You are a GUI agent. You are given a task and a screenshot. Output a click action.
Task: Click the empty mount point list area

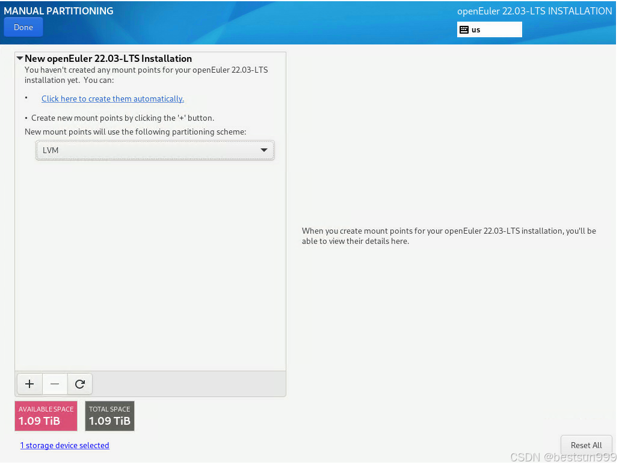point(150,264)
